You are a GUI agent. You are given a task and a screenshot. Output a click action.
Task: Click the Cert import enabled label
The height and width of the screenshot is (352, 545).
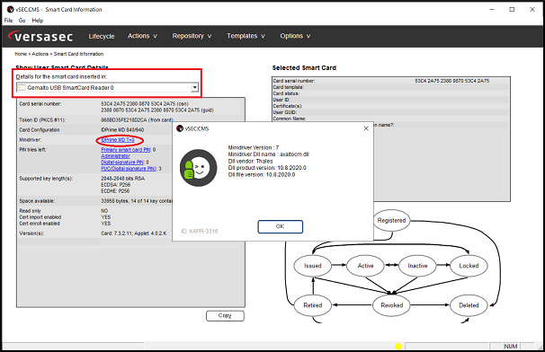tap(40, 217)
